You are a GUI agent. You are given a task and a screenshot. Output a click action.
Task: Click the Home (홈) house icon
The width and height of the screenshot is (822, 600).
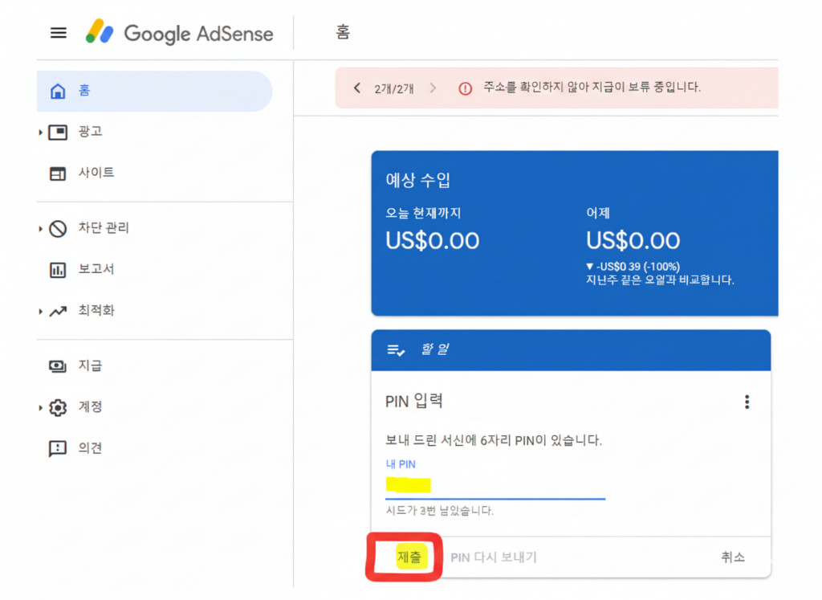pyautogui.click(x=58, y=92)
